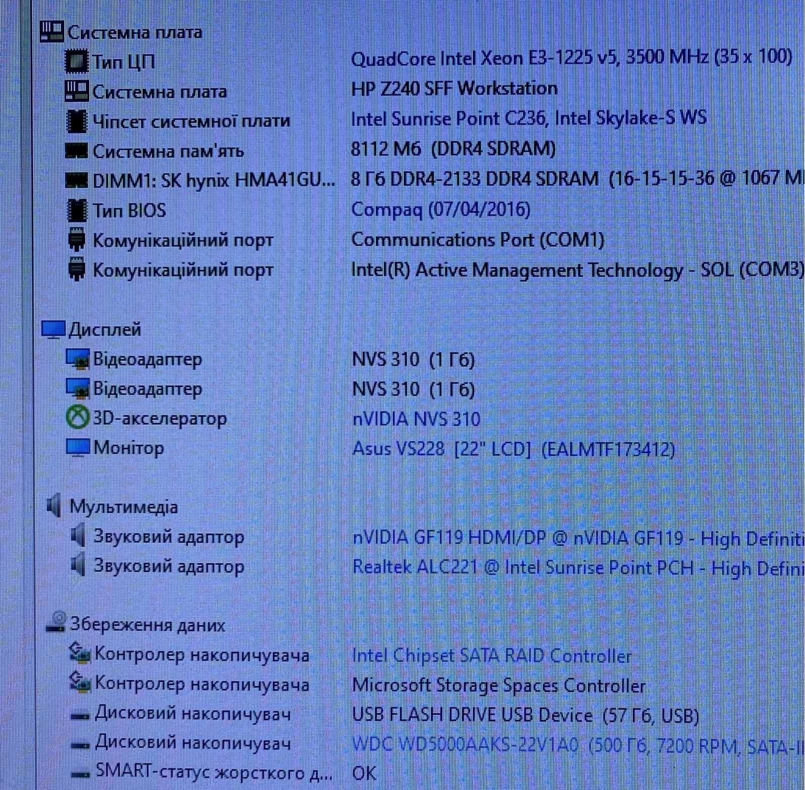The image size is (805, 790).
Task: Click the Монітор row icon
Action: coord(78,448)
